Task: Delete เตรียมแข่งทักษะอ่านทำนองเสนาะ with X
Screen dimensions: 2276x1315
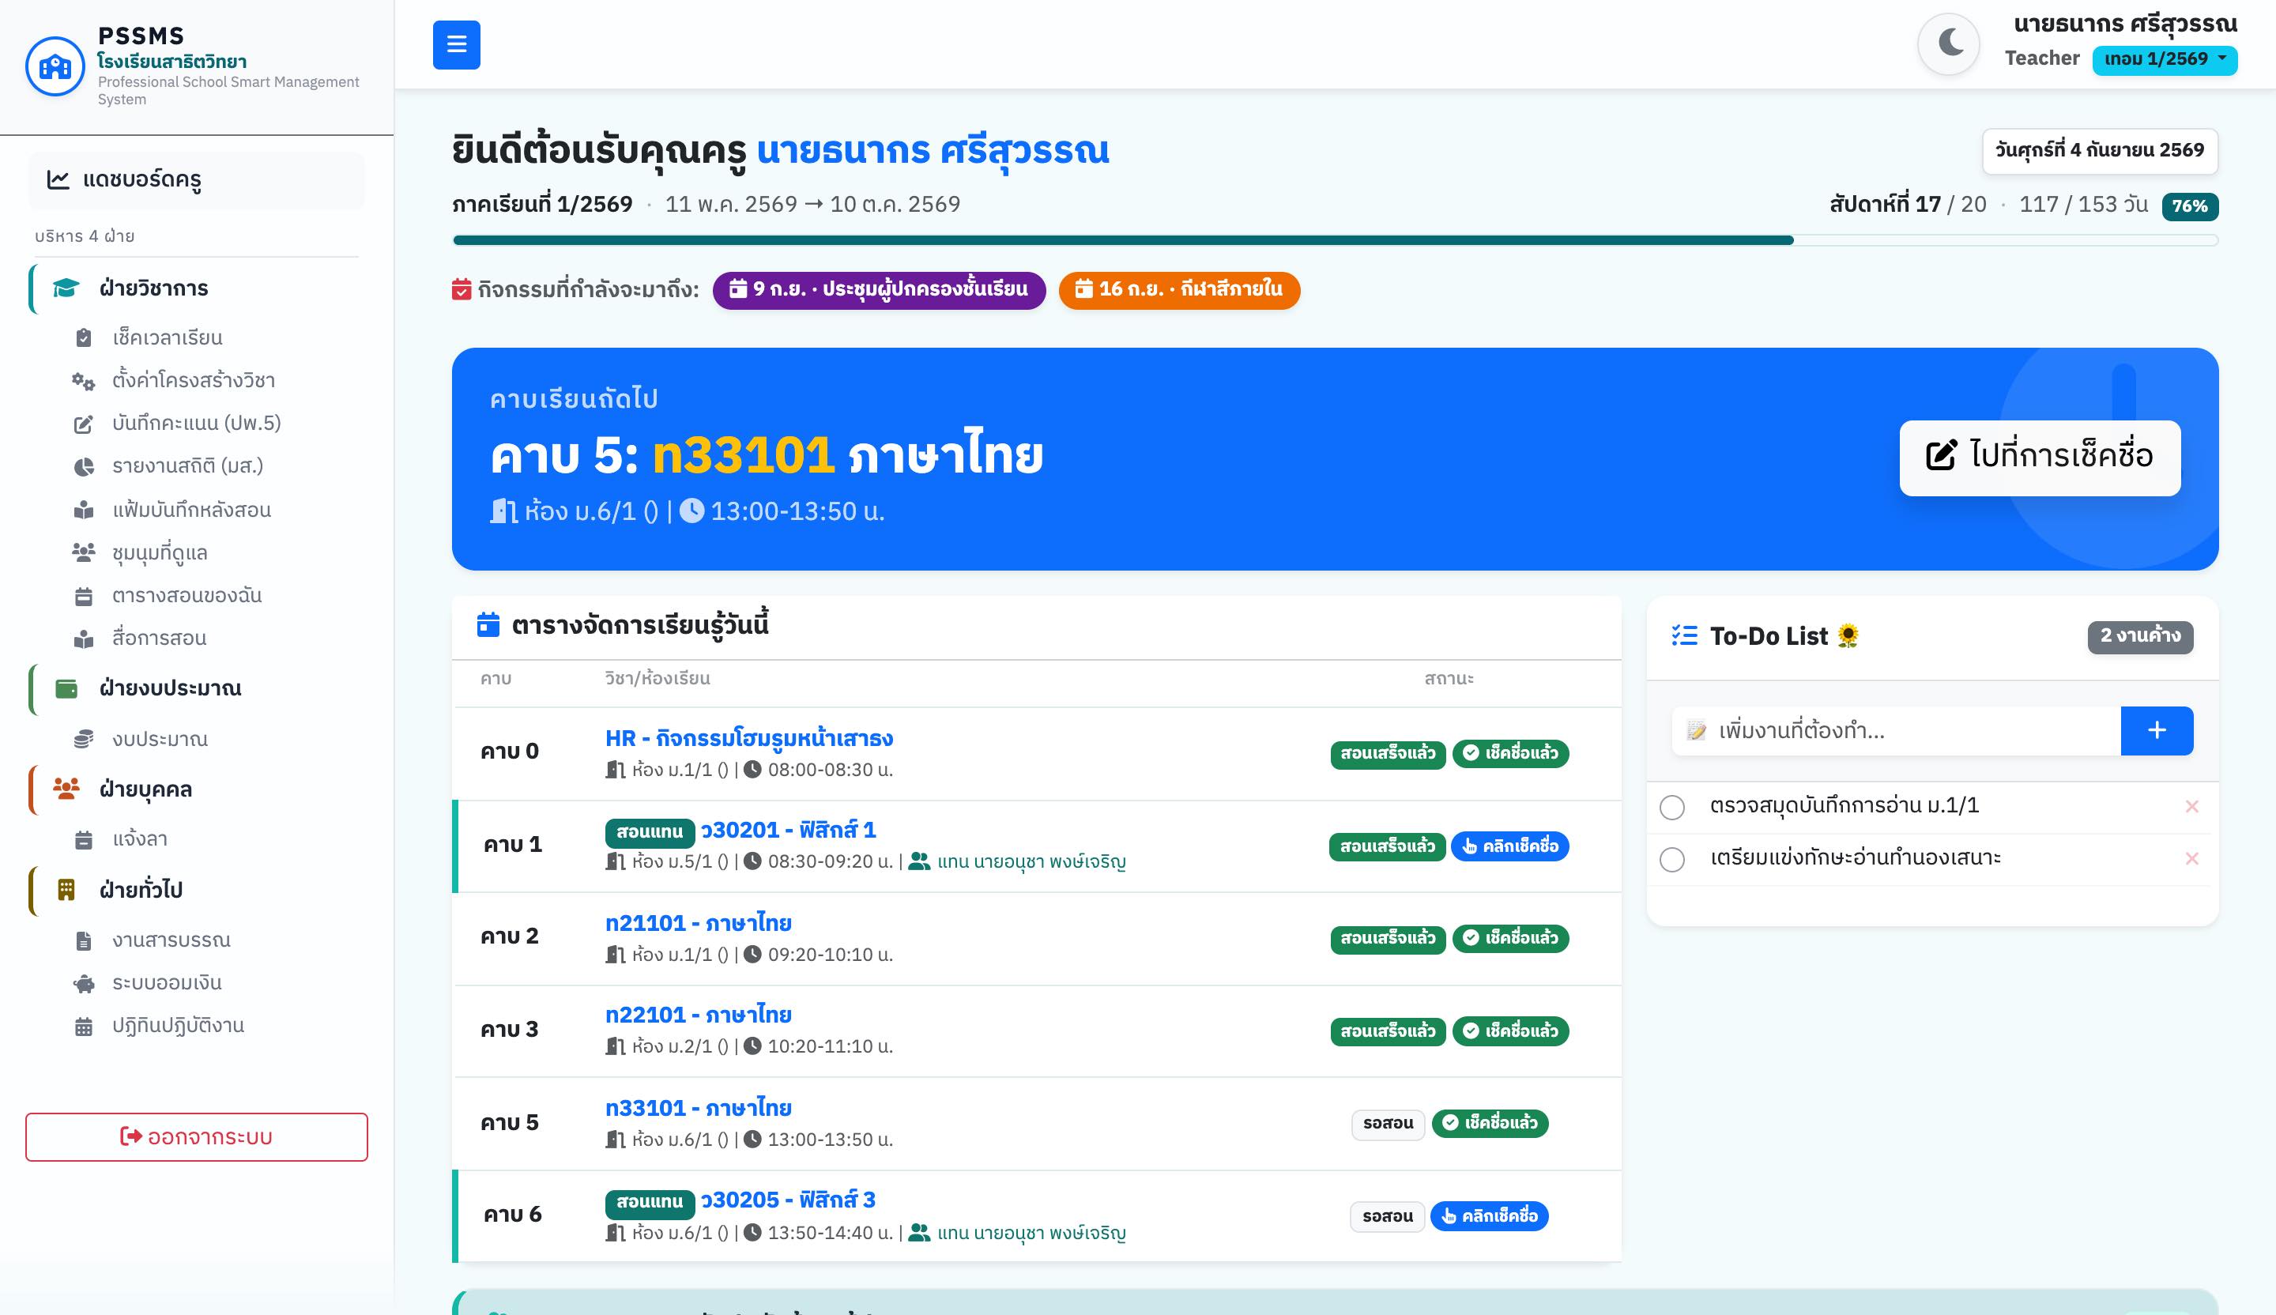Action: 2191,859
